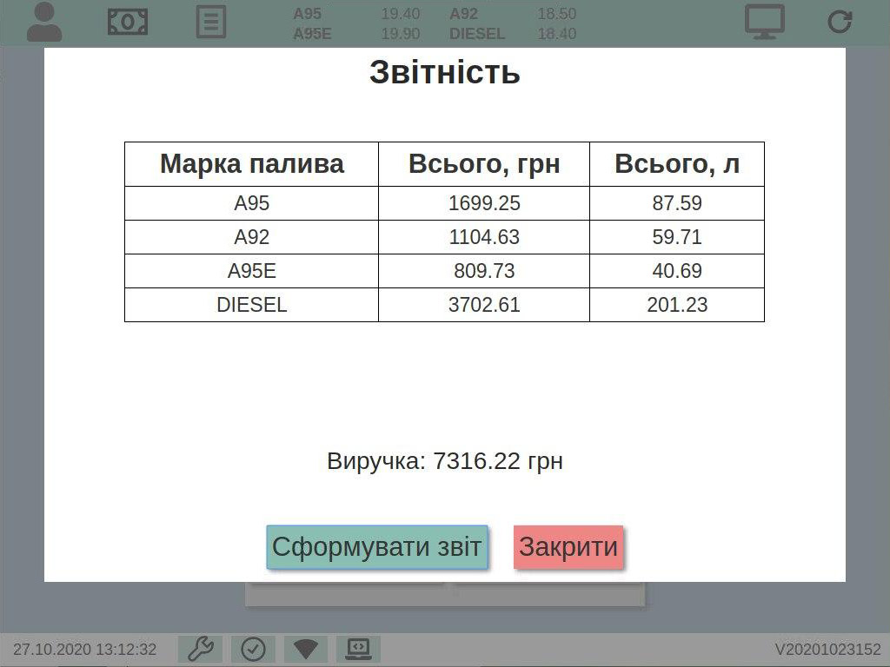Image resolution: width=890 pixels, height=667 pixels.
Task: Click the Звітність dialog title
Action: coord(445,73)
